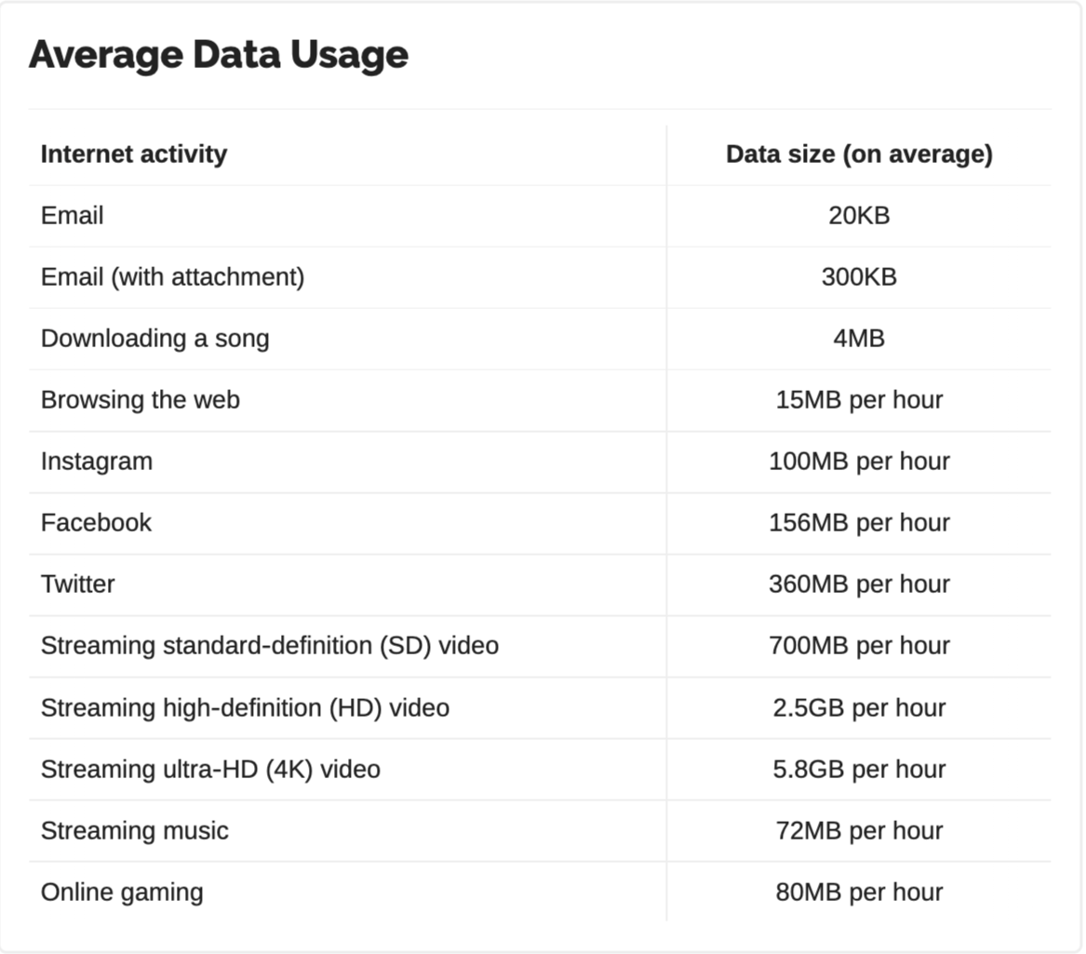Click the 300KB value
This screenshot has height=954, width=1086.
[x=859, y=277]
